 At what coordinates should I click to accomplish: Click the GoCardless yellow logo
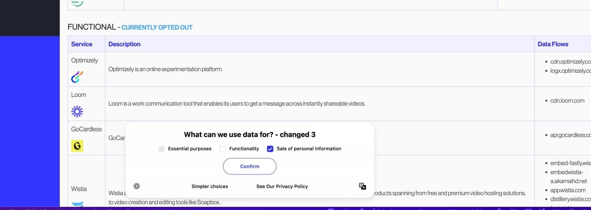pyautogui.click(x=77, y=146)
